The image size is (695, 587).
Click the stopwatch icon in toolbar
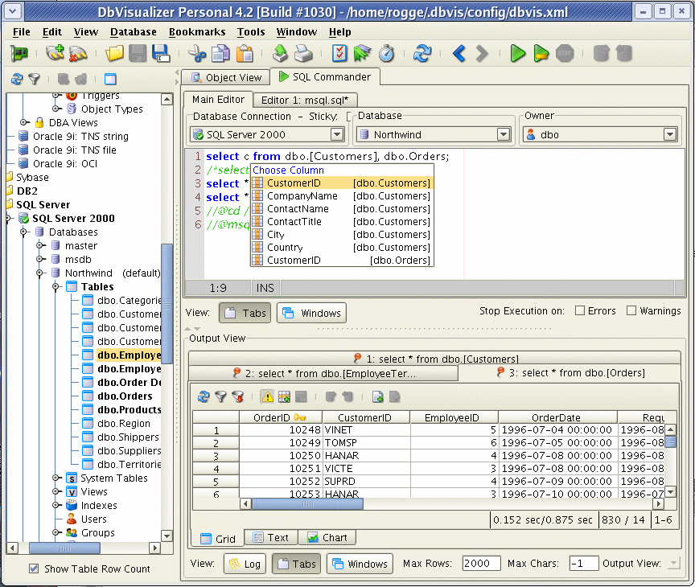[x=386, y=54]
